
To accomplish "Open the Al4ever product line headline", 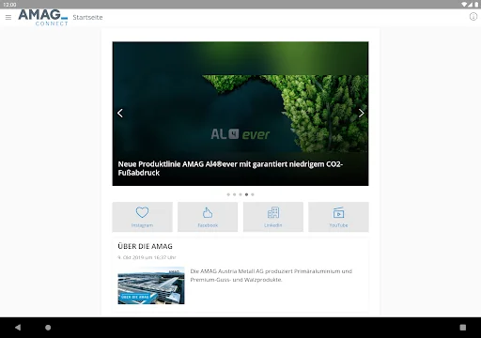I will click(x=230, y=168).
